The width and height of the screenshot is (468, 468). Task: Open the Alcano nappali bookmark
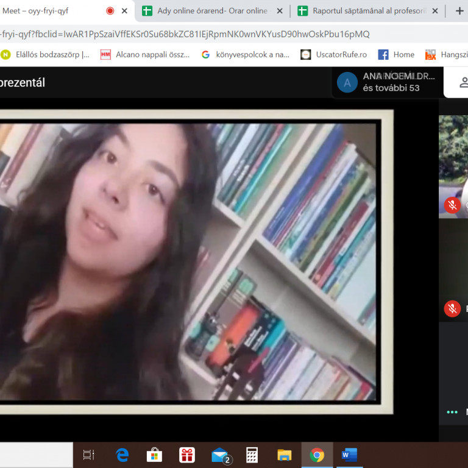tap(146, 54)
